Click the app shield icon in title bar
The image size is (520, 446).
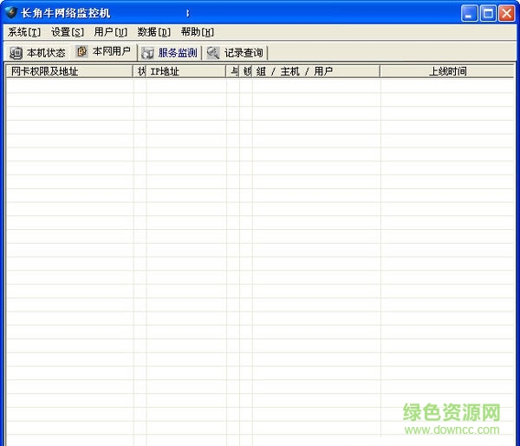click(11, 13)
